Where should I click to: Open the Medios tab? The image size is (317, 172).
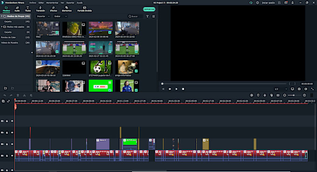point(6,9)
